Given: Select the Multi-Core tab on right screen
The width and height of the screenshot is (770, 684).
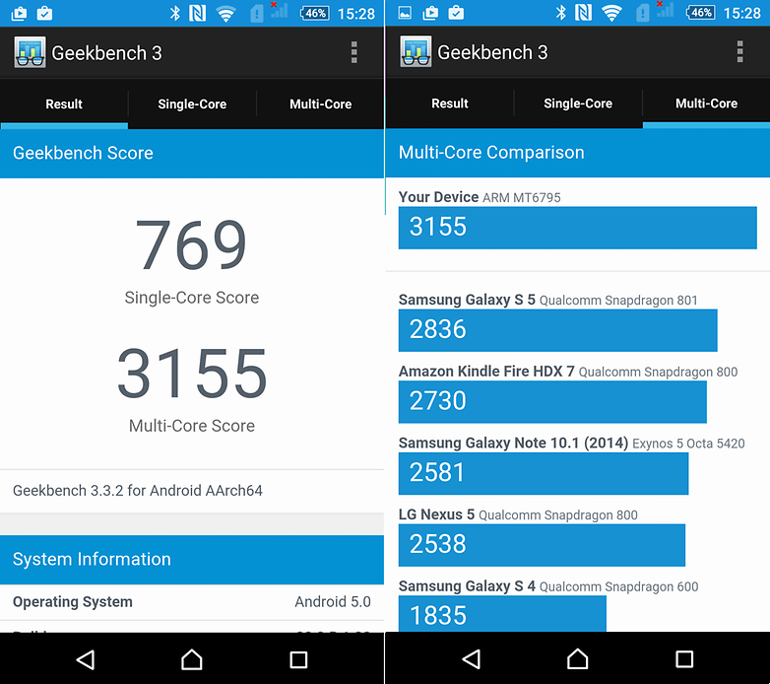Looking at the screenshot, I should pos(706,103).
